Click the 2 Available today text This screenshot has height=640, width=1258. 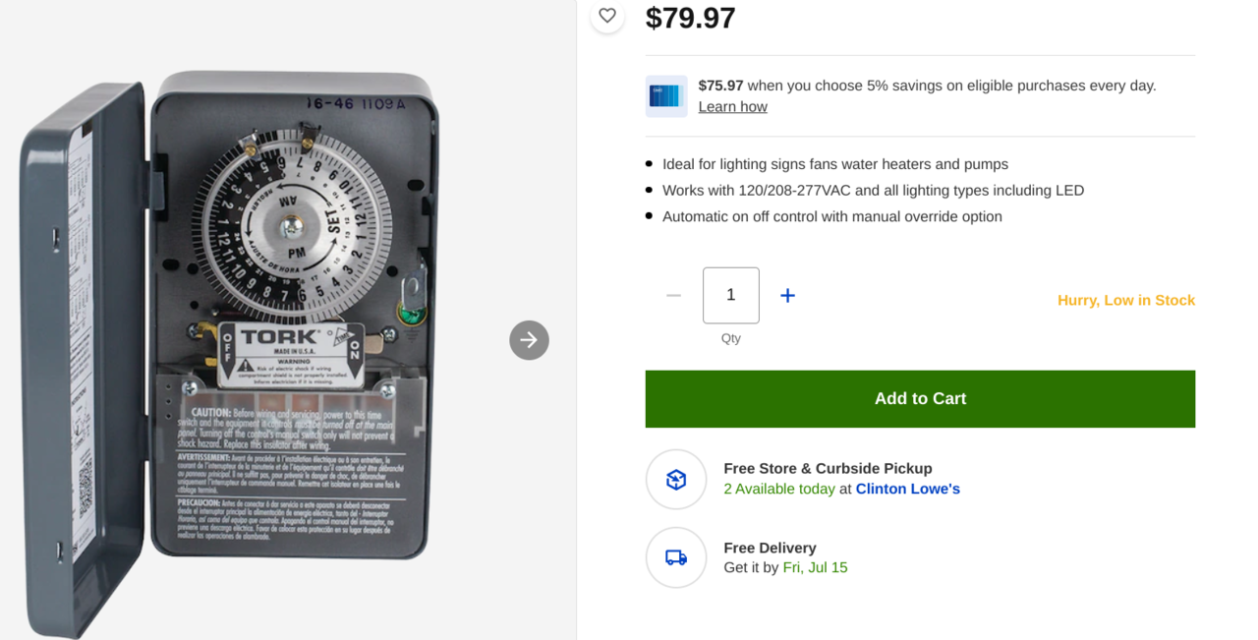coord(778,489)
